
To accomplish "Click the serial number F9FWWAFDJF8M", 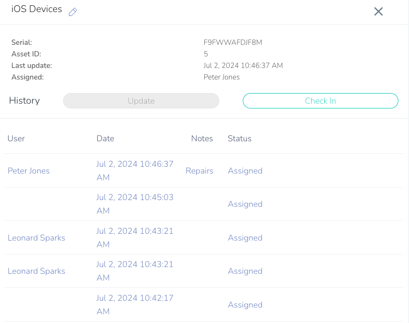I will pyautogui.click(x=233, y=42).
